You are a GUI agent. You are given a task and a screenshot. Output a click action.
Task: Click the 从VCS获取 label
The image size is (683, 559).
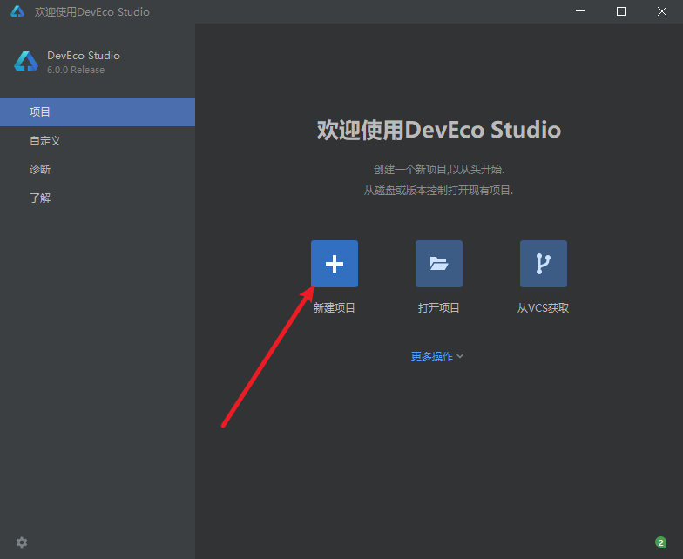point(544,308)
